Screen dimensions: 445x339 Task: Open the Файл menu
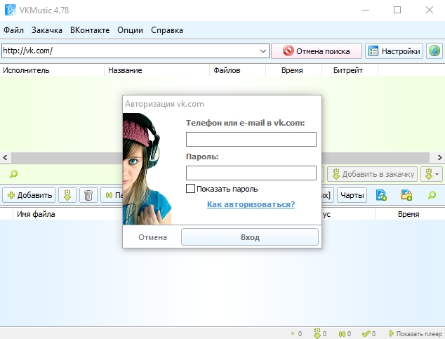coord(13,30)
